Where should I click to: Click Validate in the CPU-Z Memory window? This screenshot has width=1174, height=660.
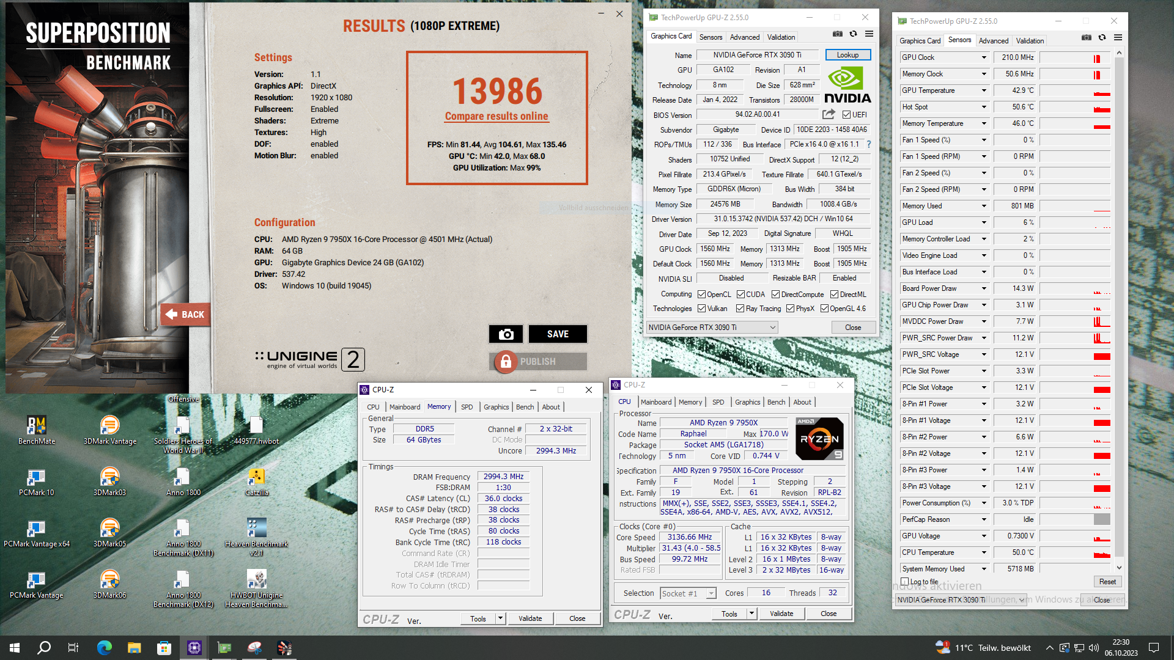click(530, 618)
